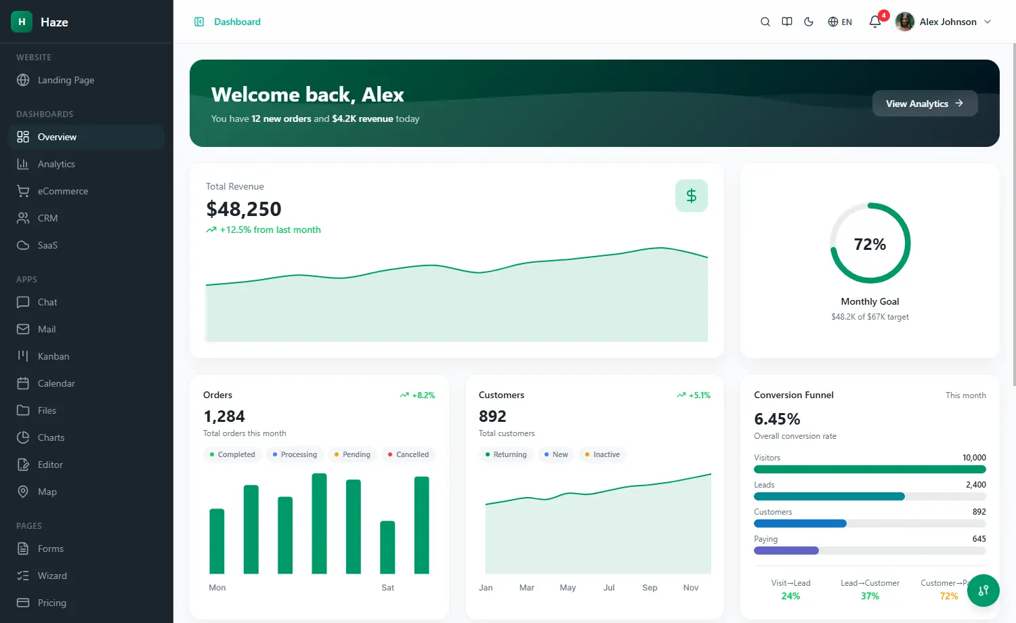Toggle Inactive legend in Customers chart

[603, 454]
